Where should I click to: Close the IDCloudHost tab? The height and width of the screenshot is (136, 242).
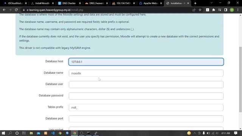tap(26, 3)
